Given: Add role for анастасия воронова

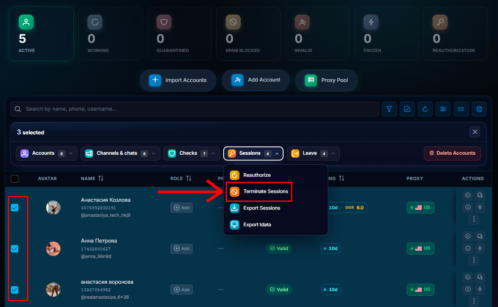Looking at the screenshot, I should click(182, 290).
